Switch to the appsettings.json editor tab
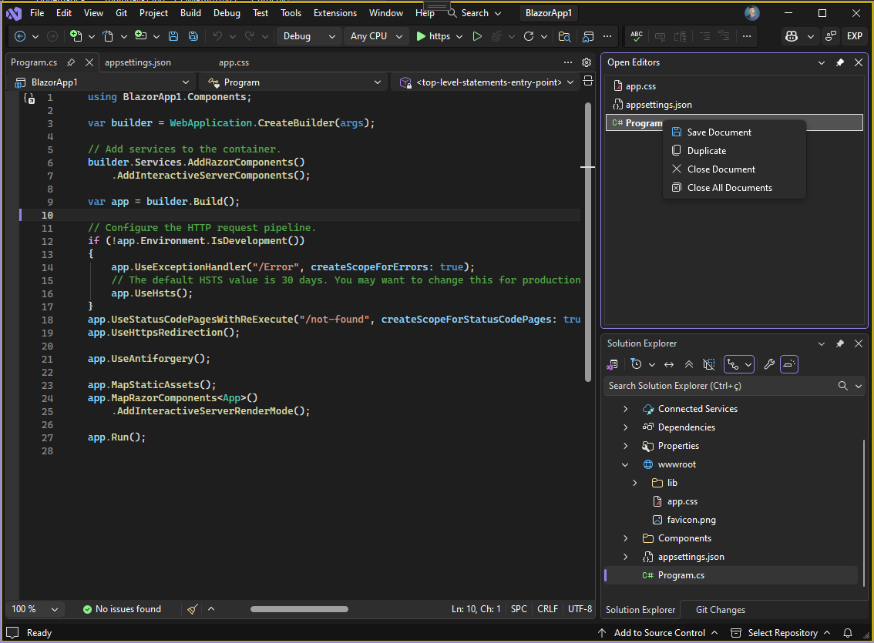This screenshot has width=874, height=643. pos(138,62)
